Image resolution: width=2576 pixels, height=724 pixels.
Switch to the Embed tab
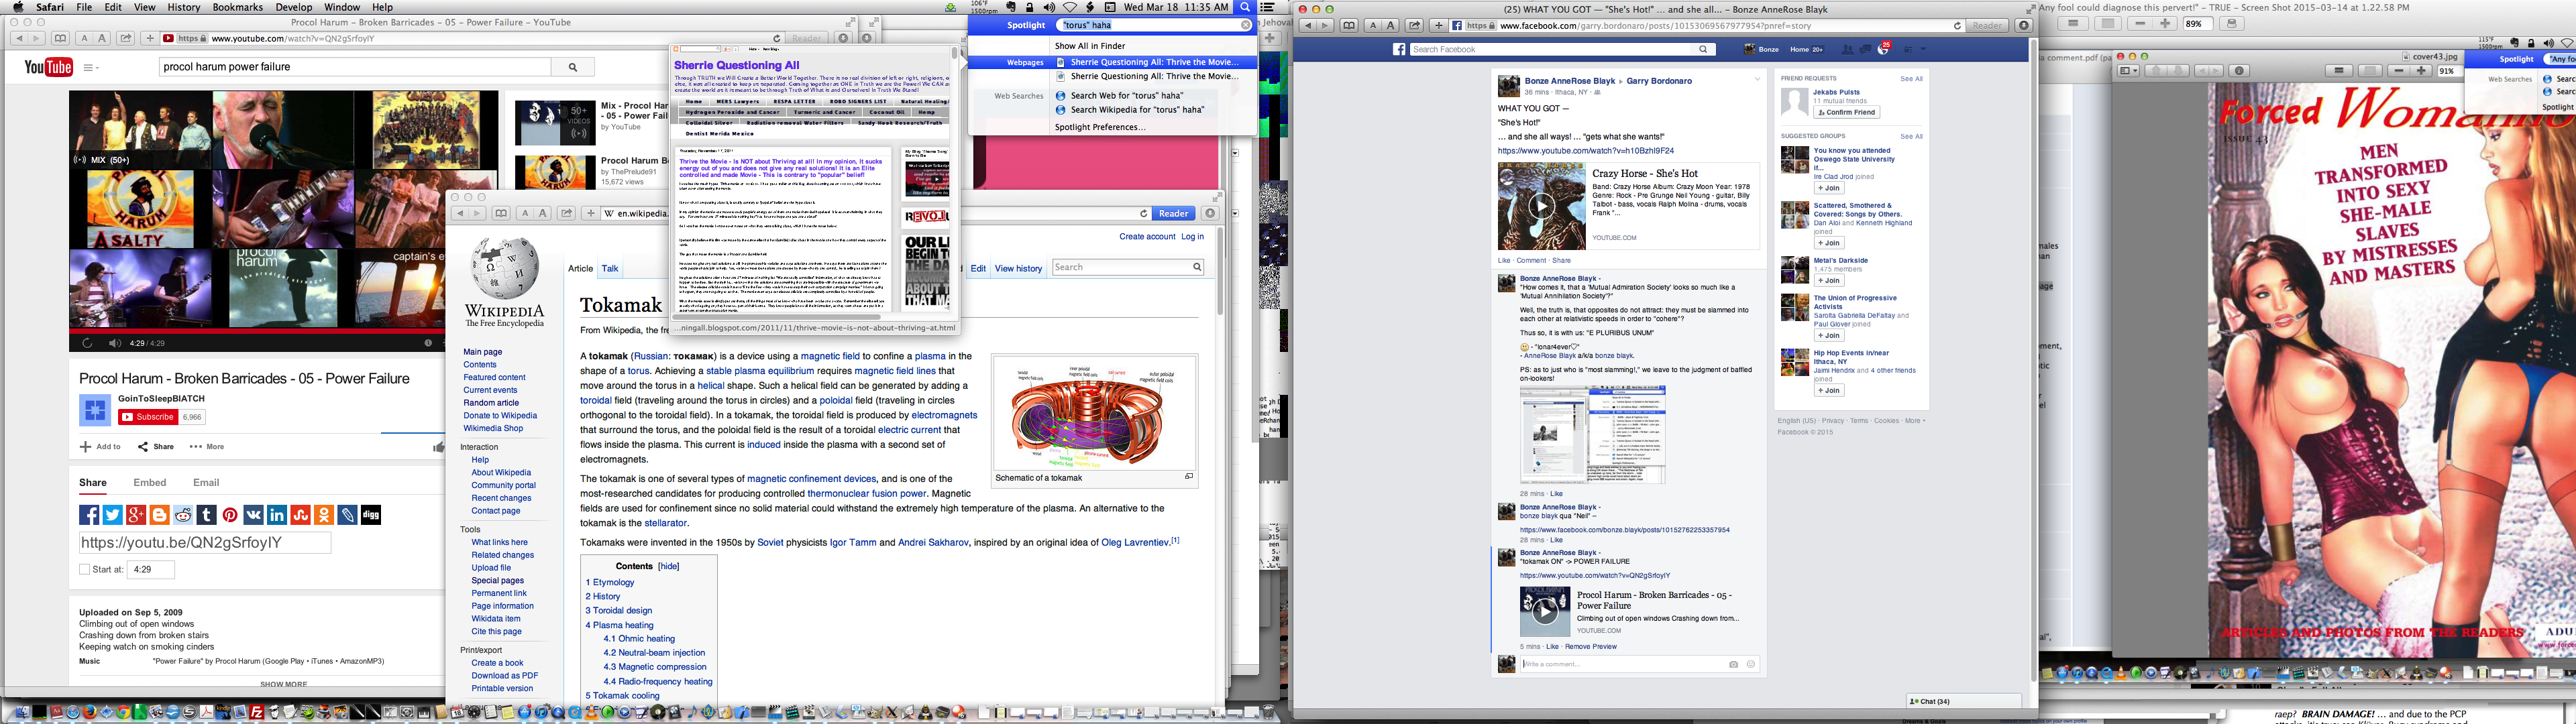tap(150, 482)
